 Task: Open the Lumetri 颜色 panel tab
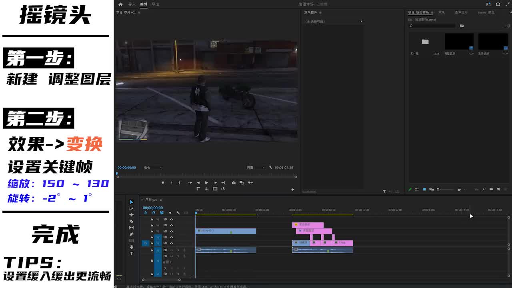(486, 12)
